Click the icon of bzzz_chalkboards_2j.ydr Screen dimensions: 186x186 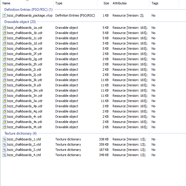pyautogui.click(x=4, y=75)
